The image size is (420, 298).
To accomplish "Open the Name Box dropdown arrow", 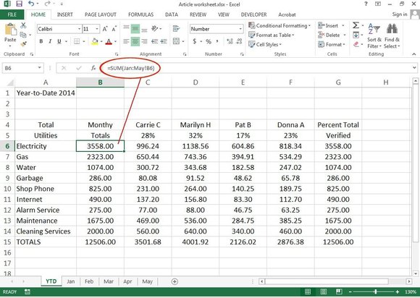I will point(39,68).
